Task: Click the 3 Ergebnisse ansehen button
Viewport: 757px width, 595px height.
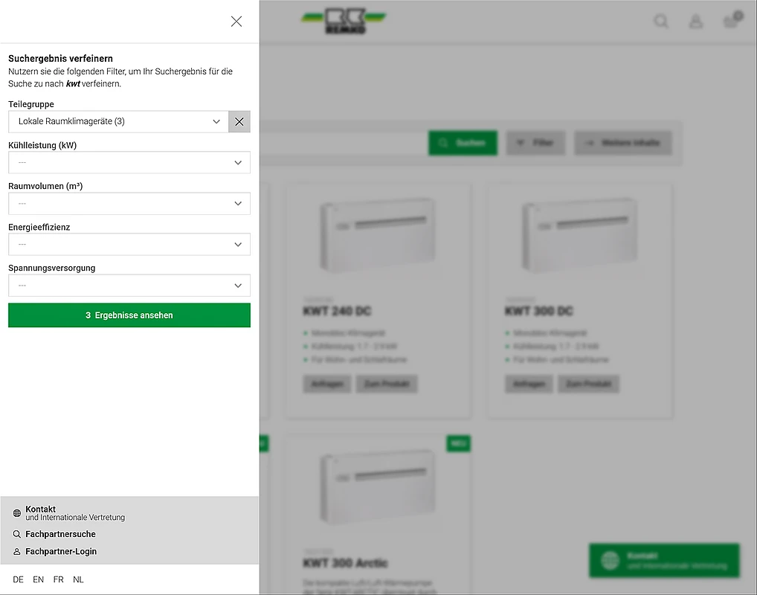Action: pos(129,315)
